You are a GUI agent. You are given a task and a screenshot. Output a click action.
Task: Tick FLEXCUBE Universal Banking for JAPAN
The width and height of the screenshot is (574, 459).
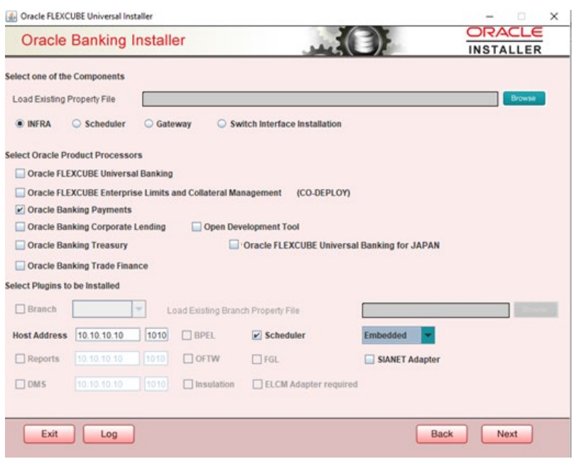[234, 244]
